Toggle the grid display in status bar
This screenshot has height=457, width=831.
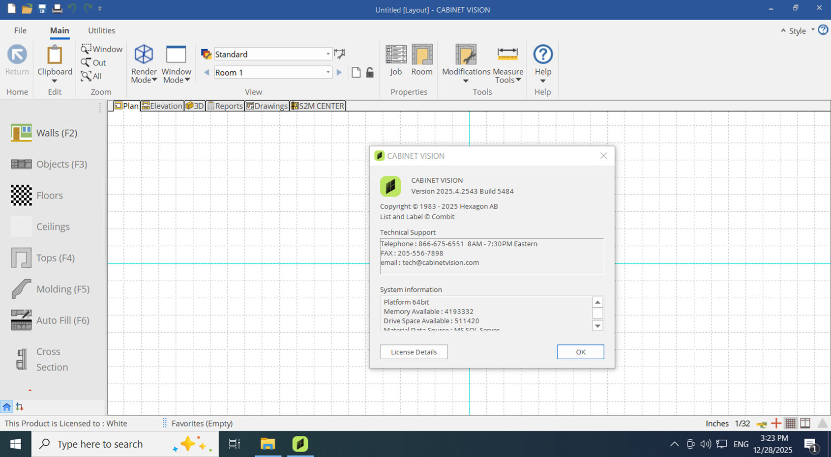(x=790, y=423)
